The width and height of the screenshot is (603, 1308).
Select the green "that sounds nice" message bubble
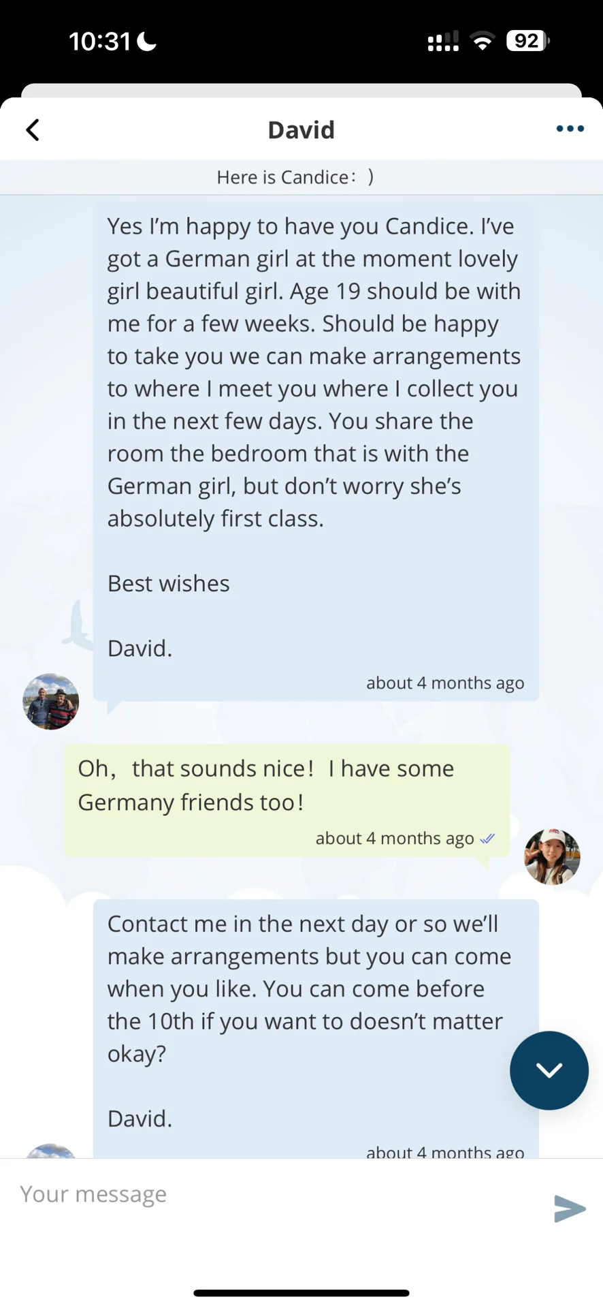coord(287,800)
